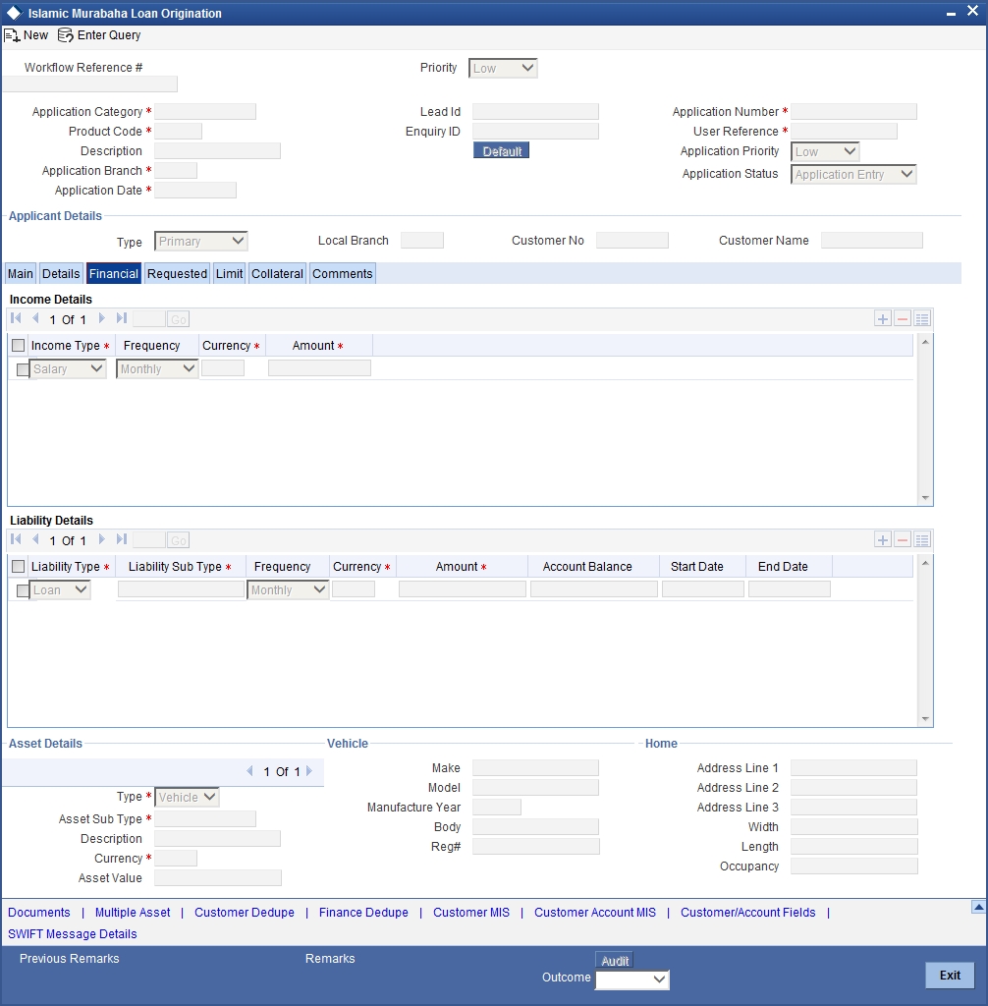Select all rows checkbox in Liability Details header
Image resolution: width=988 pixels, height=1006 pixels.
19,567
